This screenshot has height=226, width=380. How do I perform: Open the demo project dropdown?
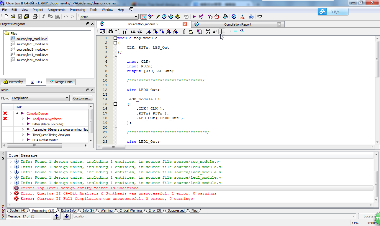(136, 17)
